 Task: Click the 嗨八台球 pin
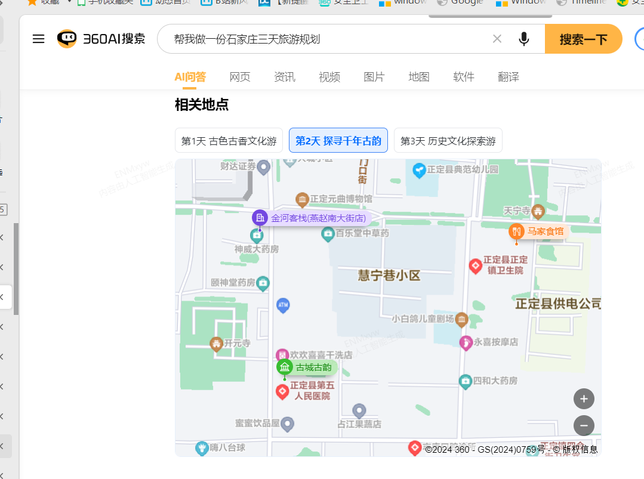202,448
